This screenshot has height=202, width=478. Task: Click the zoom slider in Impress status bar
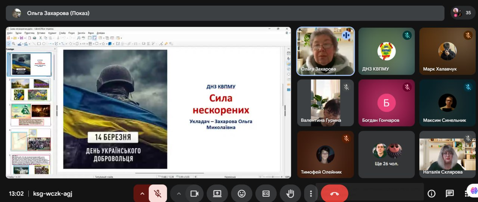click(x=272, y=177)
